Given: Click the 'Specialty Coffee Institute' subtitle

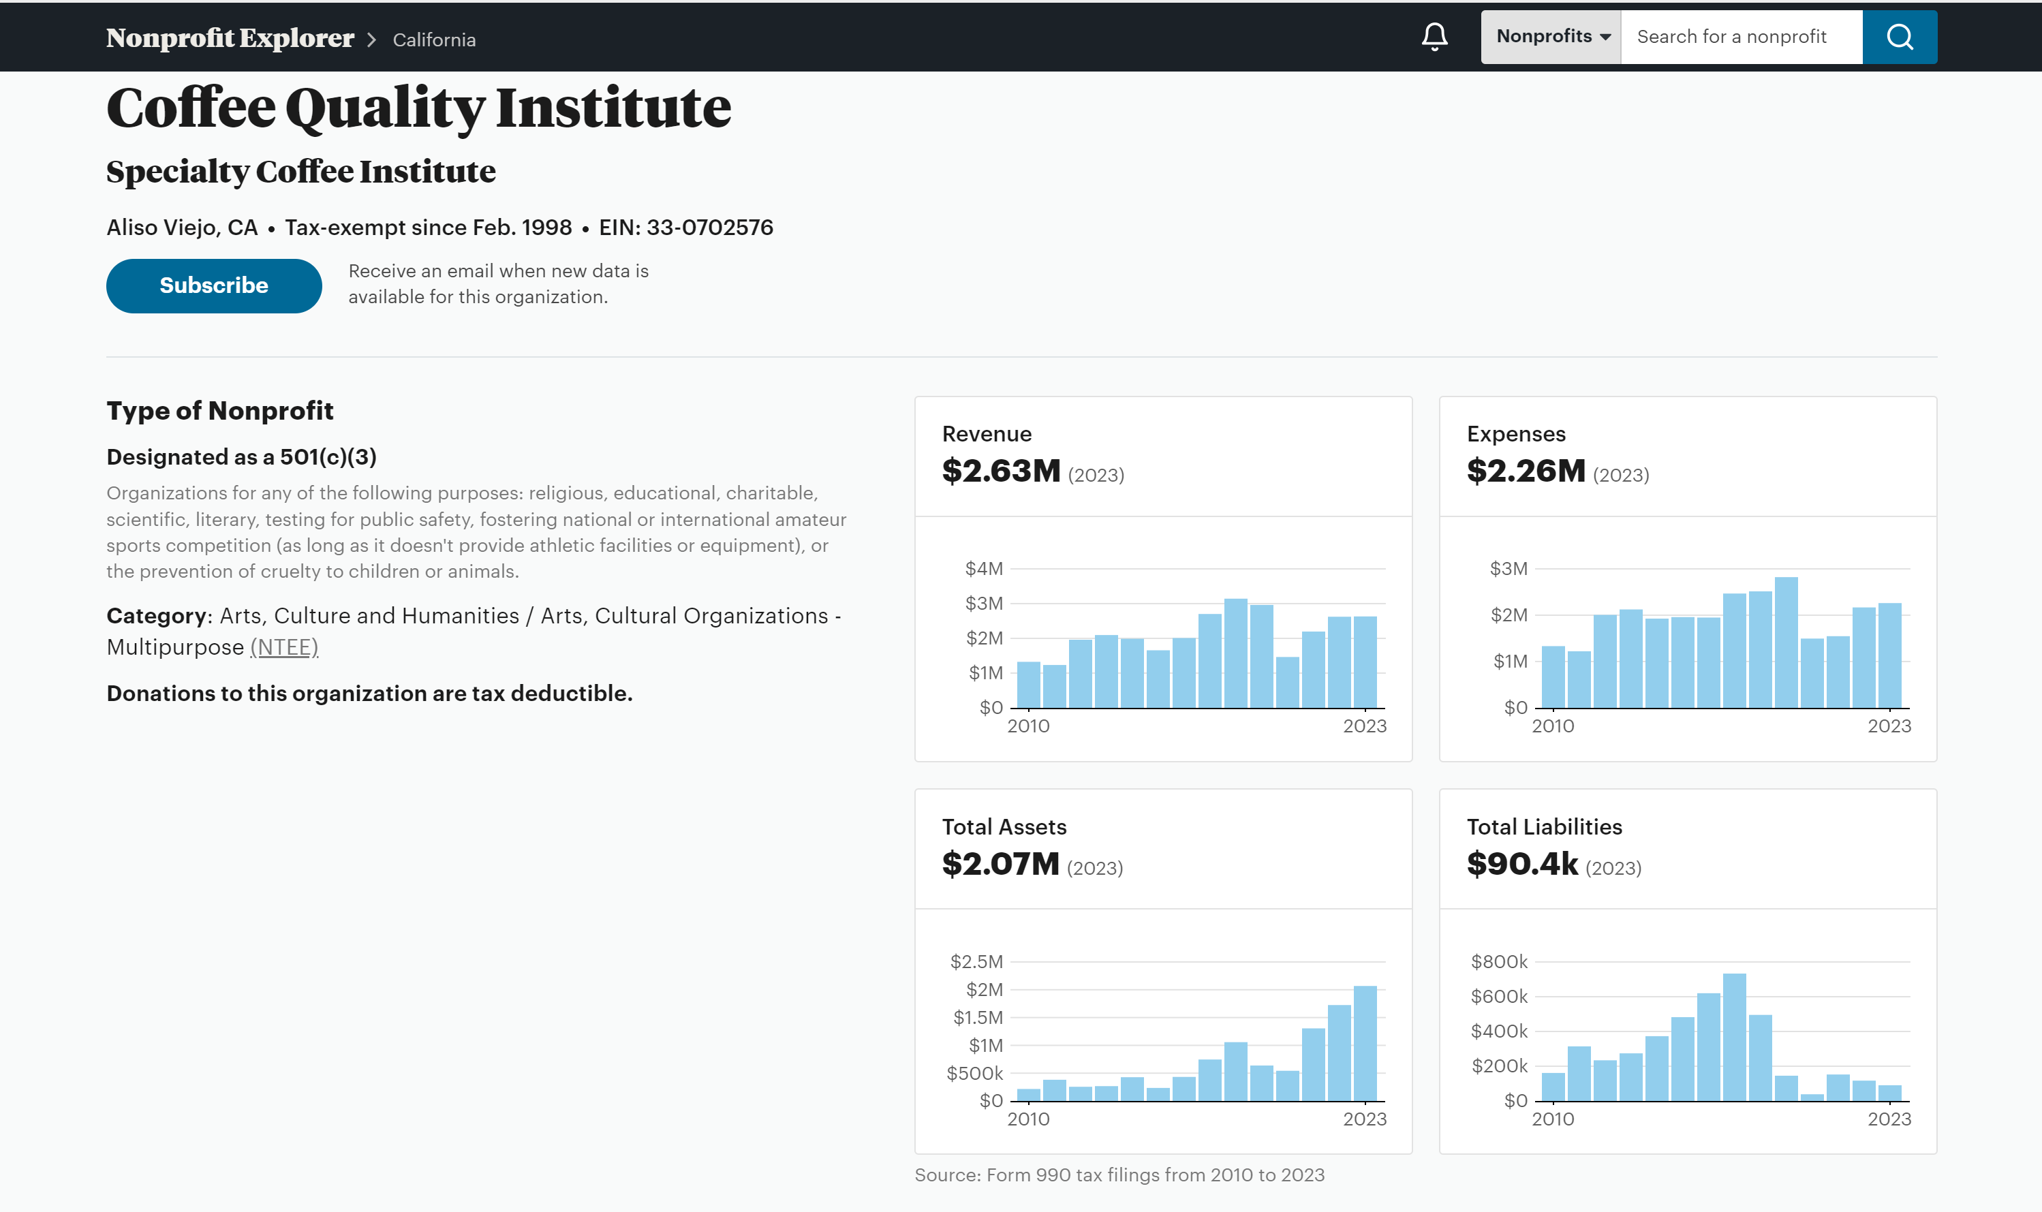Looking at the screenshot, I should click(x=300, y=172).
